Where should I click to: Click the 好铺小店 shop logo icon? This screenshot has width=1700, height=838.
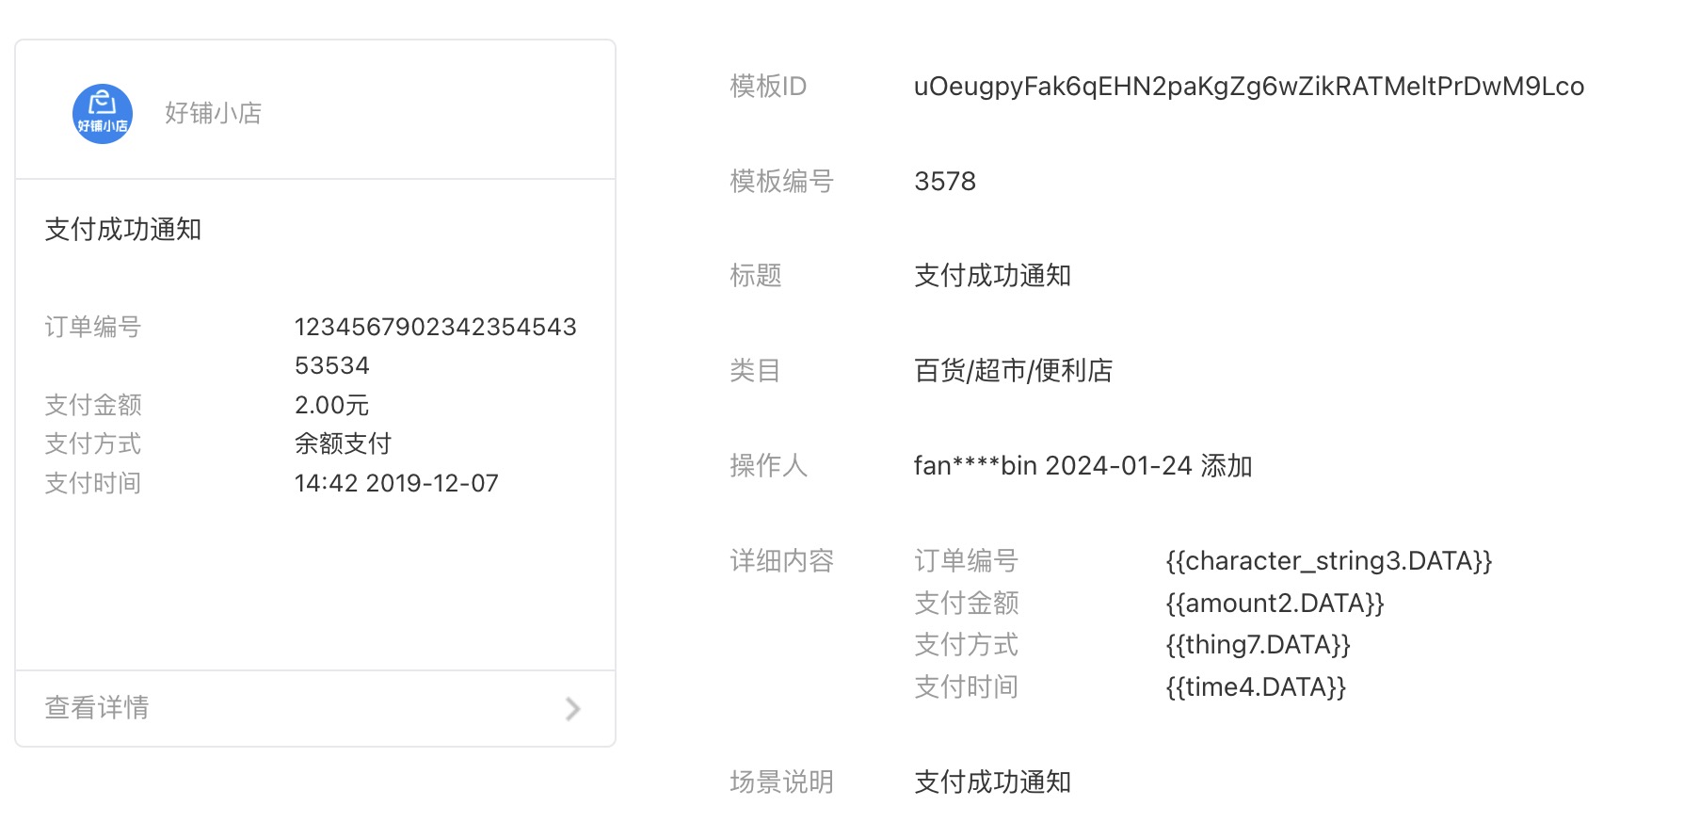coord(102,114)
